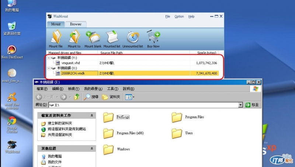Click size value 7,341,670,400
The width and height of the screenshot is (295, 167).
(206, 73)
